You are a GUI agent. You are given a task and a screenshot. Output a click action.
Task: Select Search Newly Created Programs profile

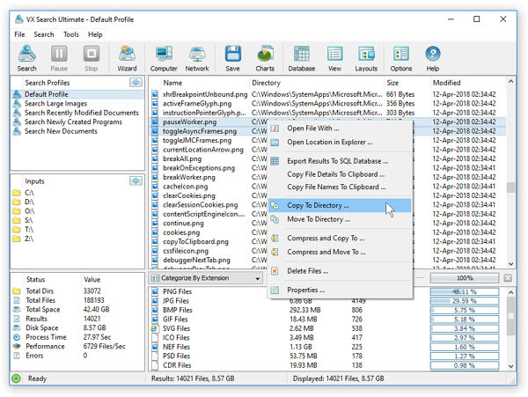coord(77,121)
